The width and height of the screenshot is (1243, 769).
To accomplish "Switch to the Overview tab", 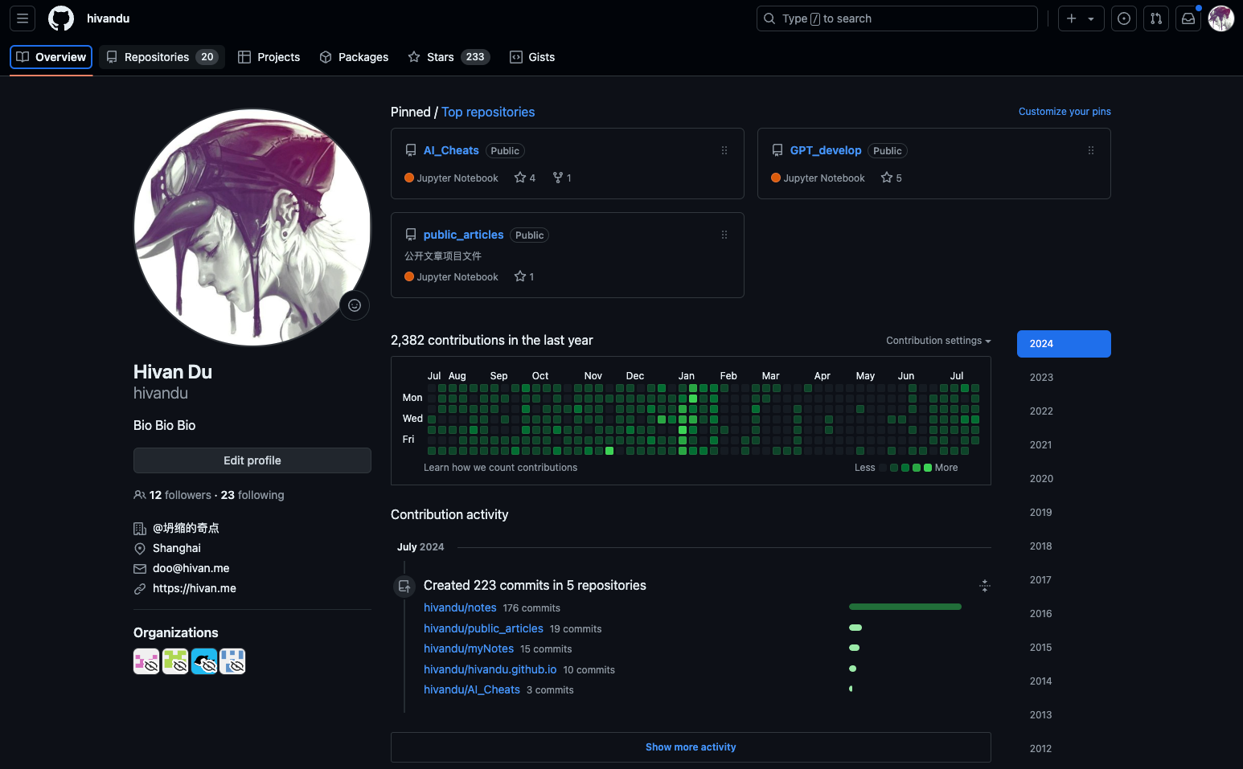I will (51, 57).
